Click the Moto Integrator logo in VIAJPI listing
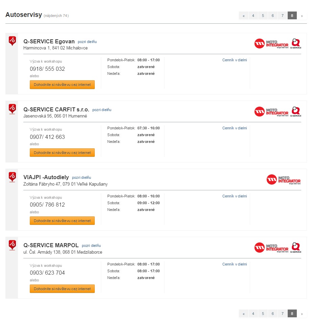Viewport: 310px width, 319px height. pyautogui.click(x=284, y=179)
